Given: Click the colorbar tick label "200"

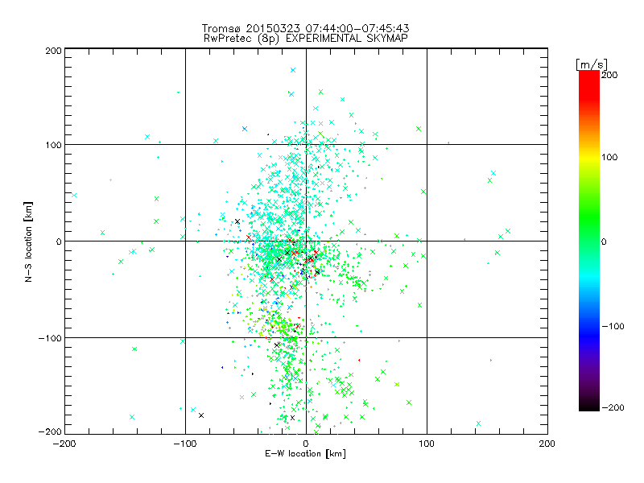Looking at the screenshot, I should pyautogui.click(x=609, y=75).
